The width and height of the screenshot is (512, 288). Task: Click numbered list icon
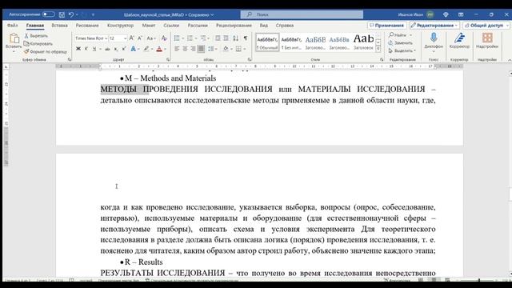click(190, 38)
